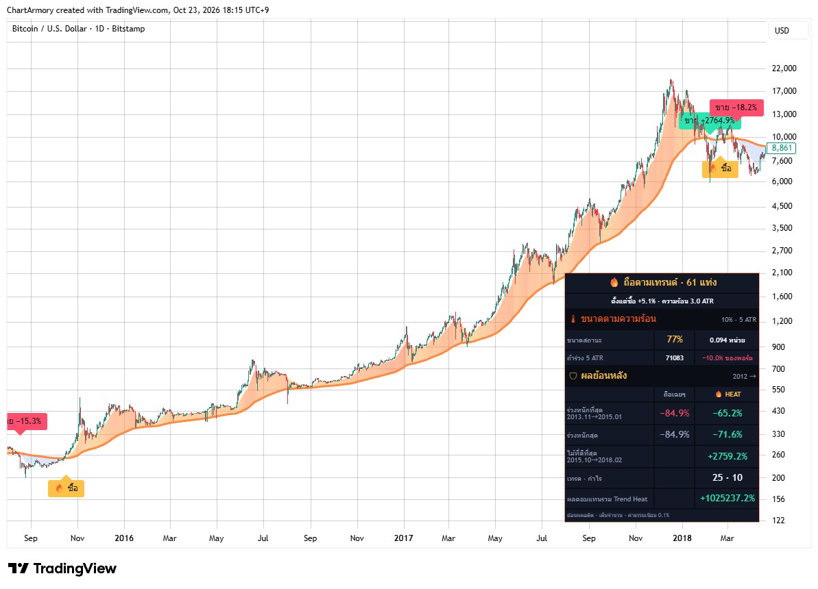Click the 2017 label on time axis
818x589 pixels.
pos(403,538)
